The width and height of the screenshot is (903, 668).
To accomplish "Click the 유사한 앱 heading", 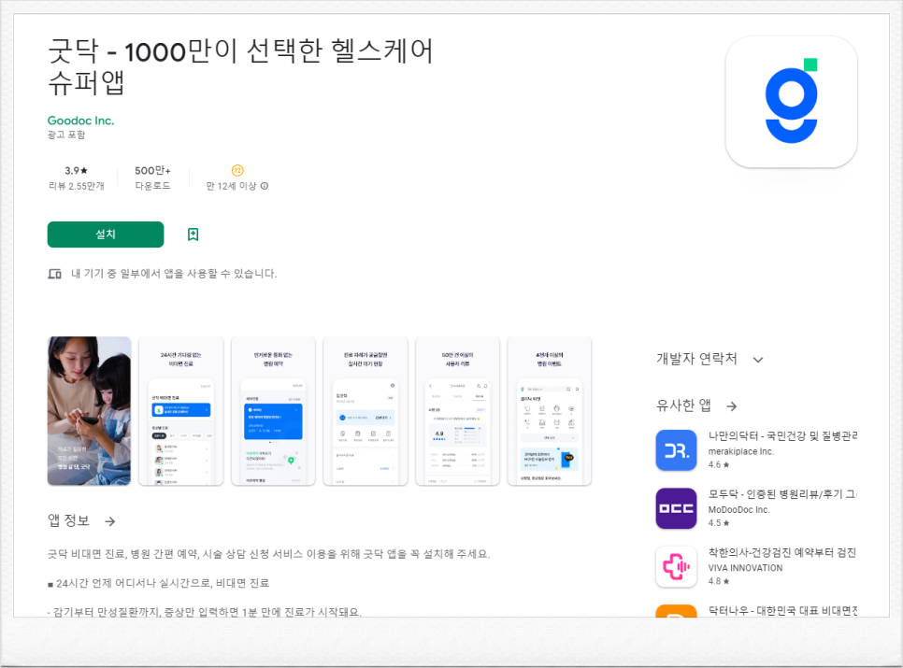I will click(x=683, y=405).
